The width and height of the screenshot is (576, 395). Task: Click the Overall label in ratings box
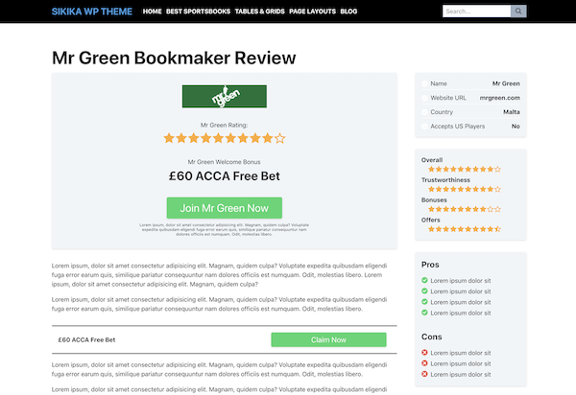(x=432, y=160)
